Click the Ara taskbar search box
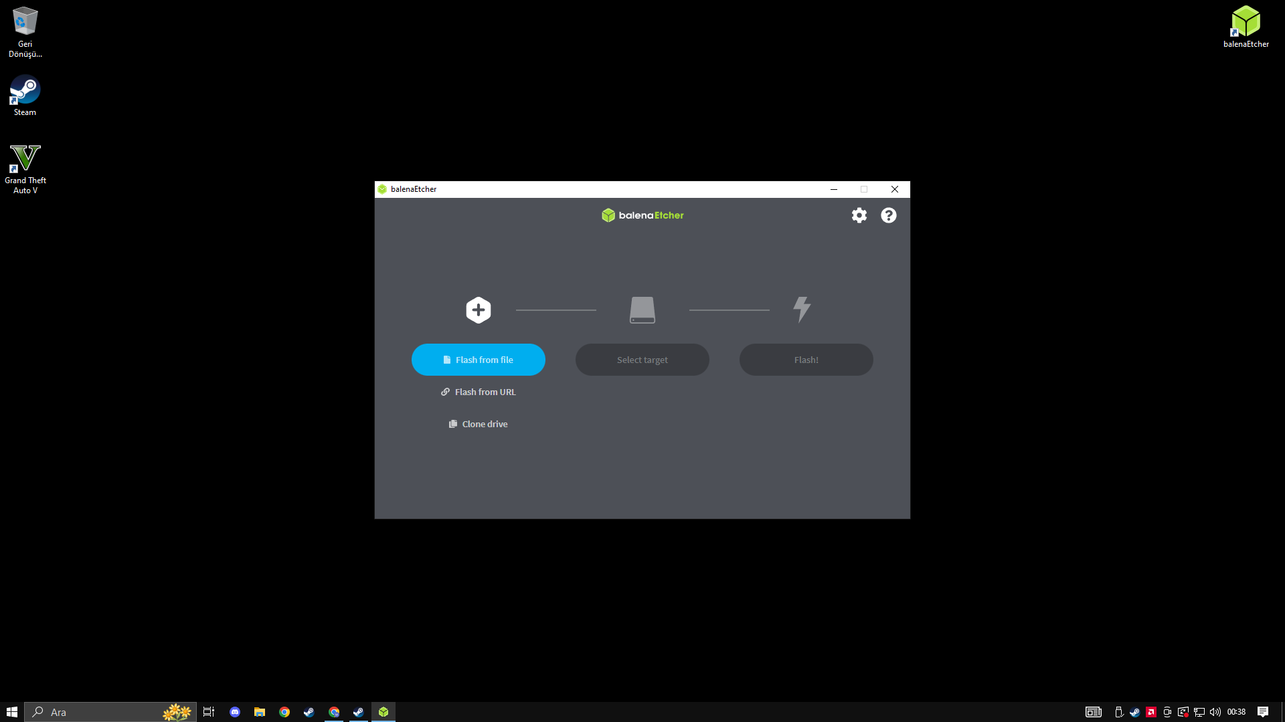This screenshot has height=722, width=1285. 100,712
